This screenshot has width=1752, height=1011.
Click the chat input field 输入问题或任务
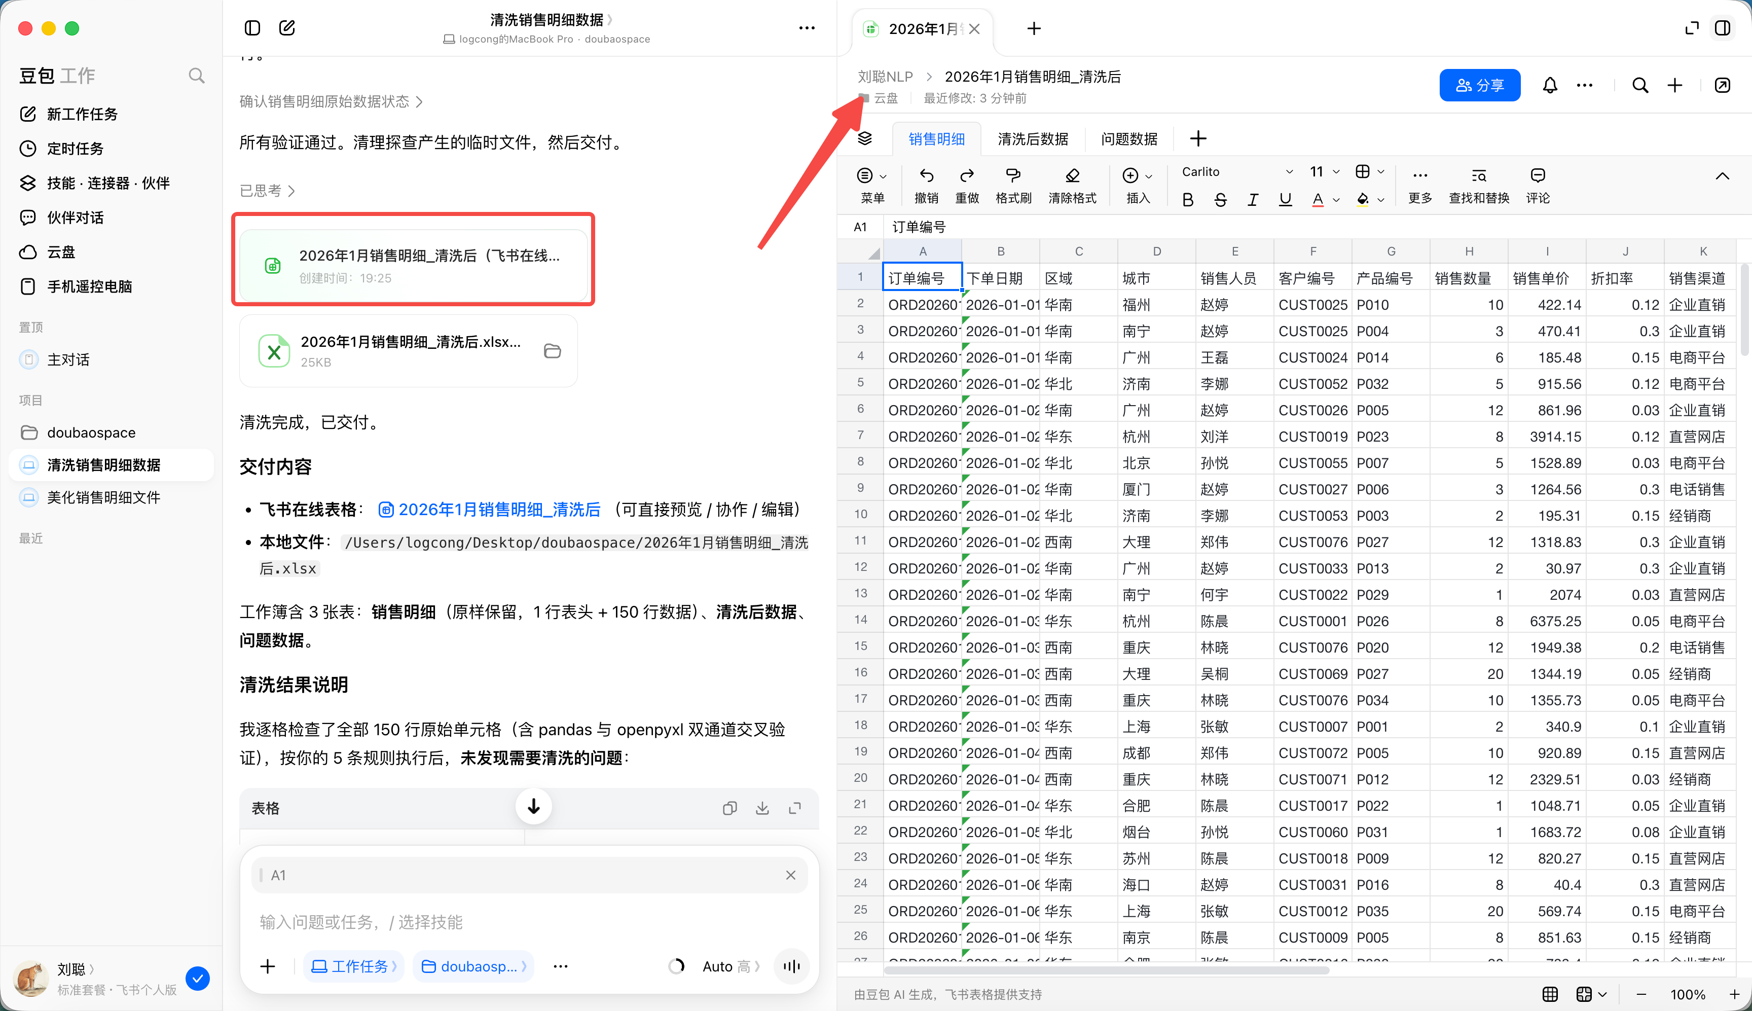coord(529,921)
